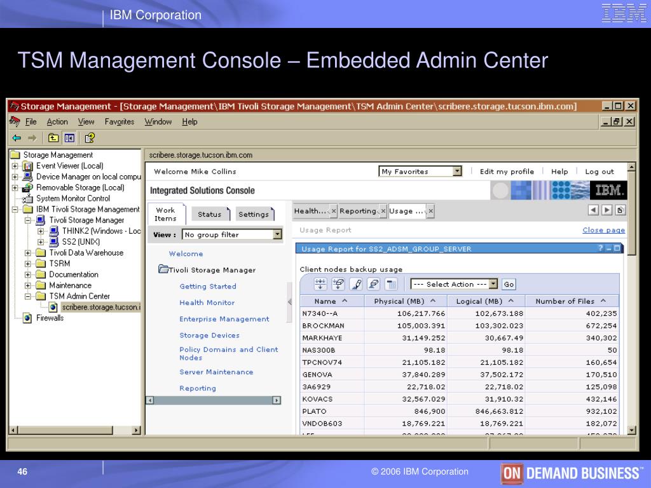Click the right tab-scroll arrow near Close page
Image resolution: width=651 pixels, height=488 pixels.
606,210
